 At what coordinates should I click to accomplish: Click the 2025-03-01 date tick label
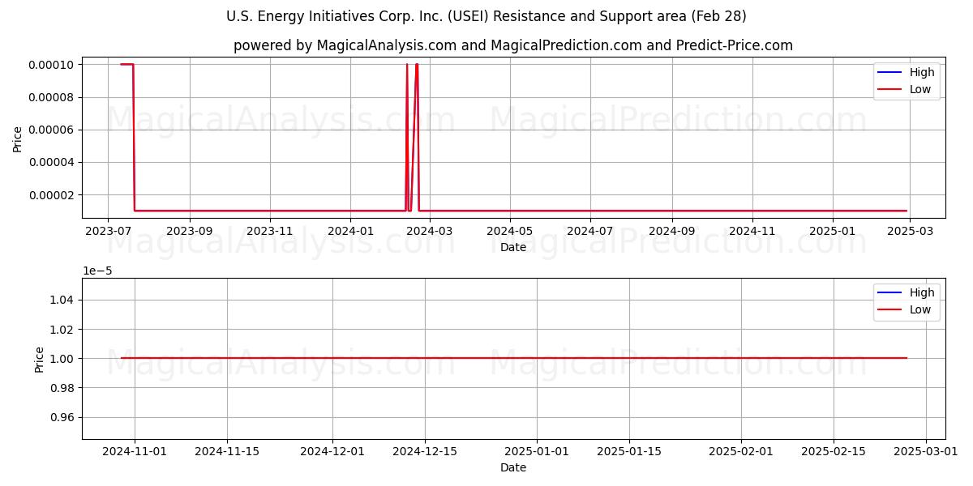(926, 451)
